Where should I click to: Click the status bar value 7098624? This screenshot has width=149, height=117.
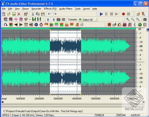pos(99,115)
